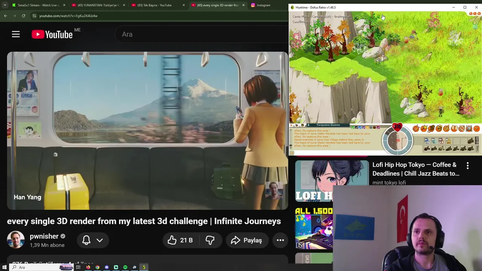Screen dimensions: 482x271
Task: Click the red heart showing 375 health
Action: point(397,127)
